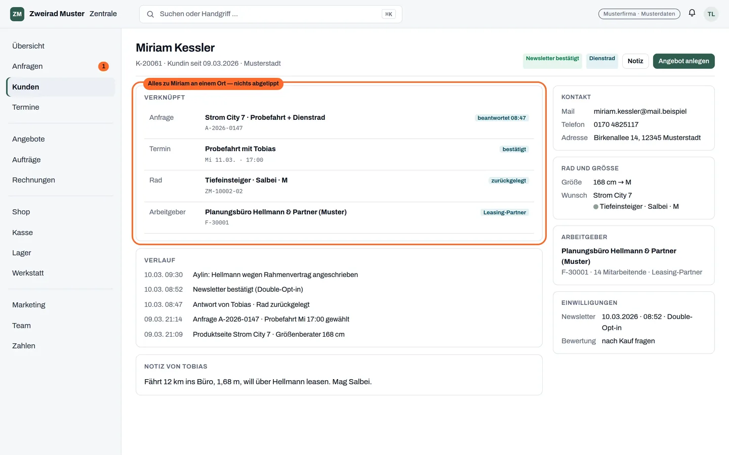The image size is (729, 455).
Task: Click the beantwortet 08:47 status badge
Action: [x=502, y=118]
